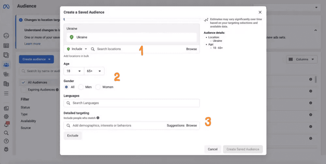
Task: Select the All gender radio button
Action: click(66, 87)
